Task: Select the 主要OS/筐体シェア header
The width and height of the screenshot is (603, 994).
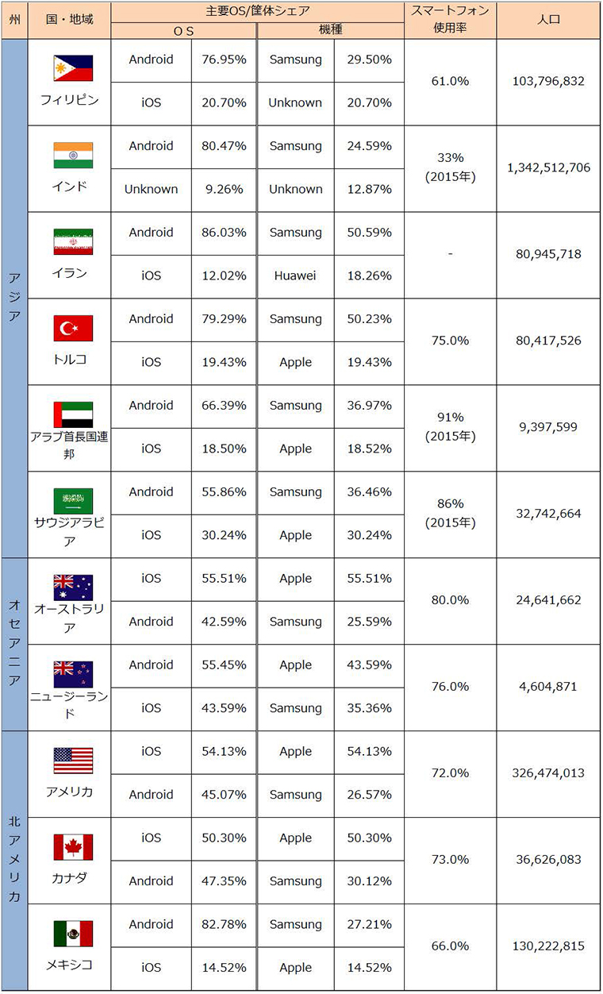Action: pyautogui.click(x=257, y=11)
